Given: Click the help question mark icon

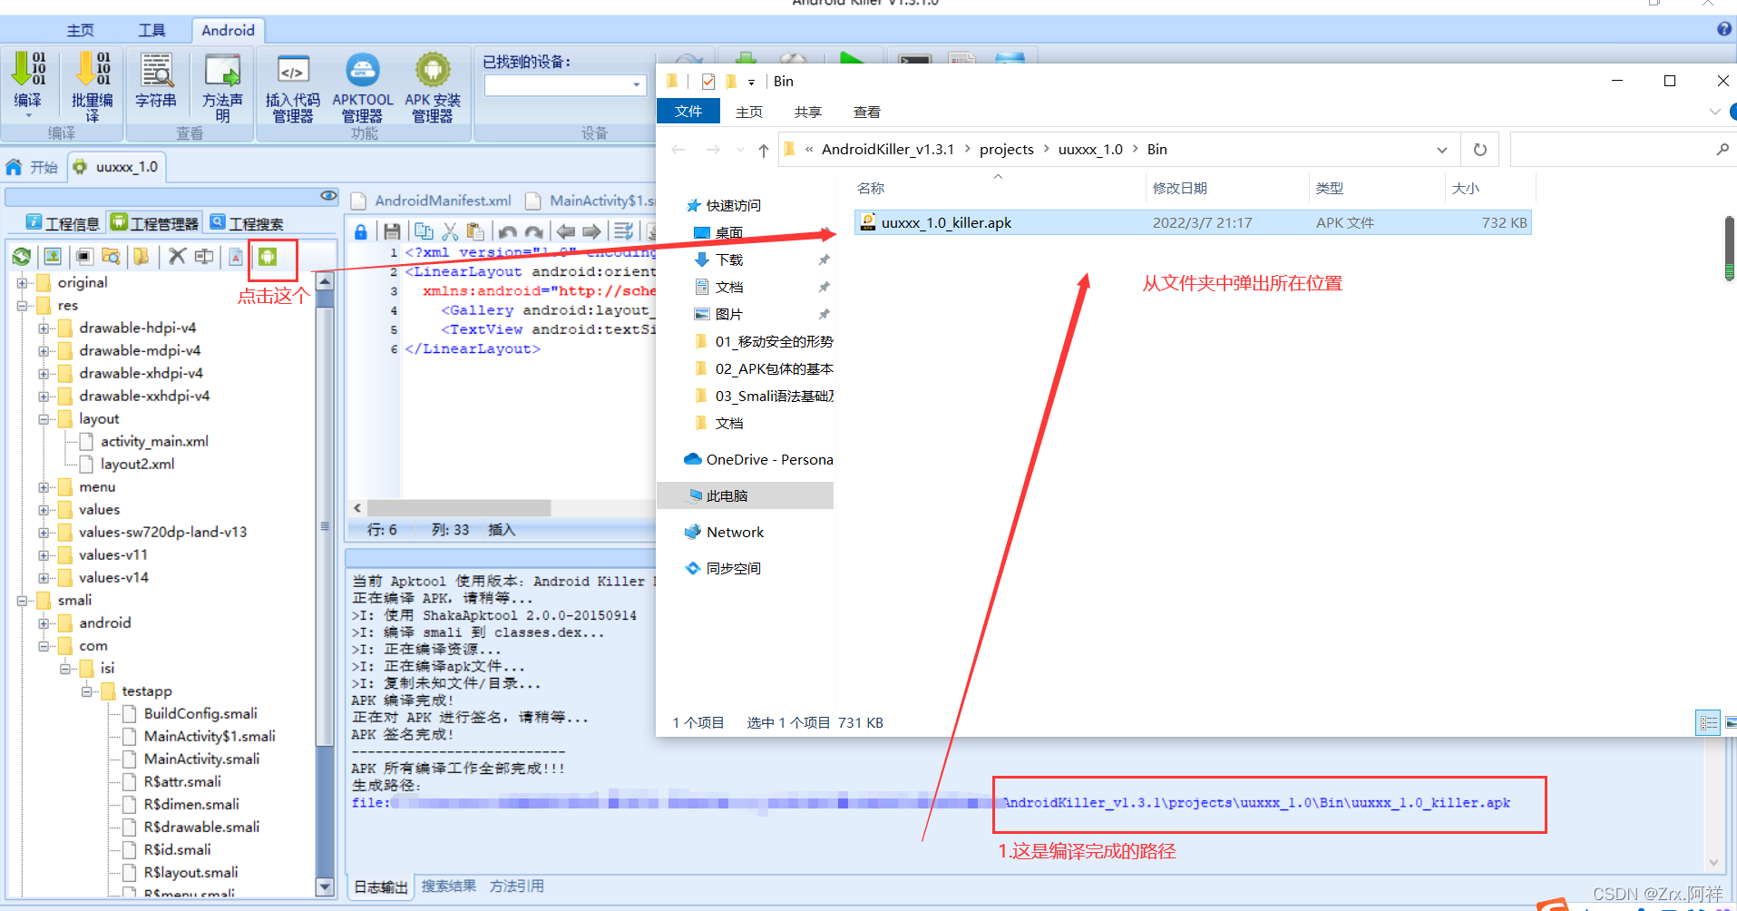Looking at the screenshot, I should point(1724,29).
